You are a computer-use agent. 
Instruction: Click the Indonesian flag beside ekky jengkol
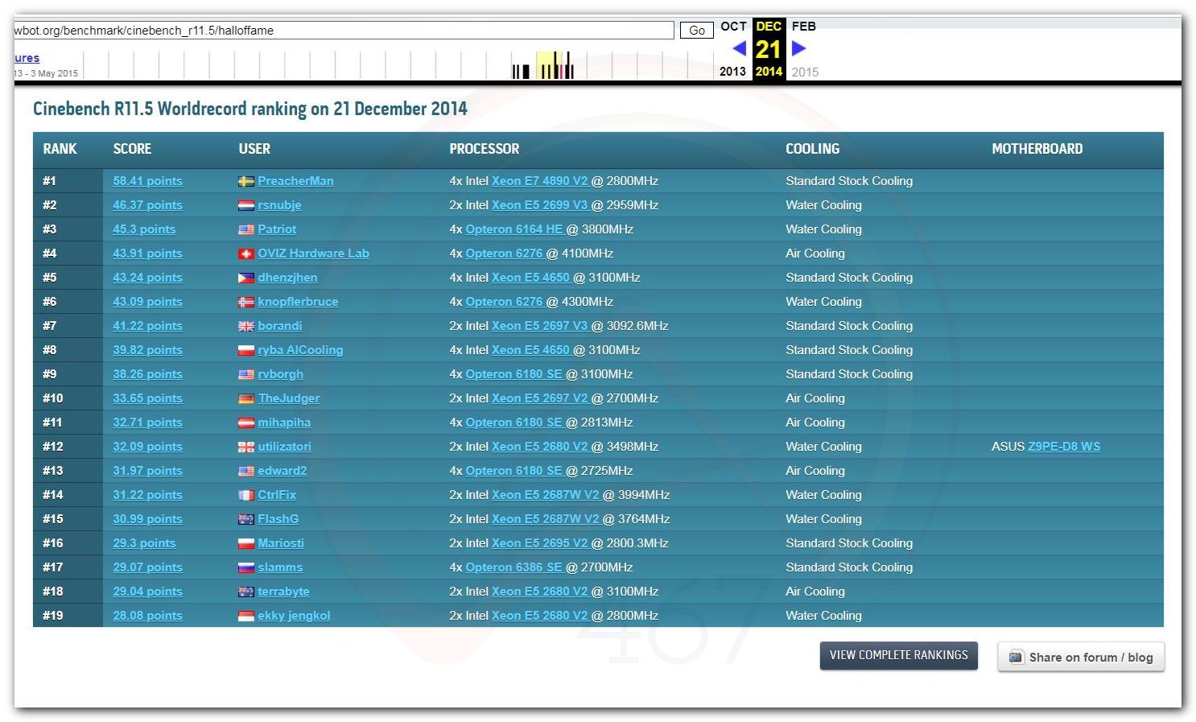[246, 617]
